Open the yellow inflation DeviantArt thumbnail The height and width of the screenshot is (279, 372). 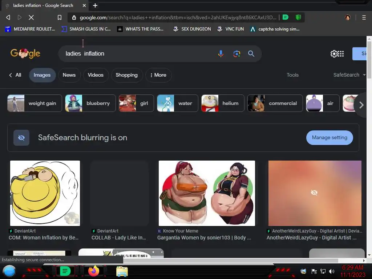(x=45, y=193)
